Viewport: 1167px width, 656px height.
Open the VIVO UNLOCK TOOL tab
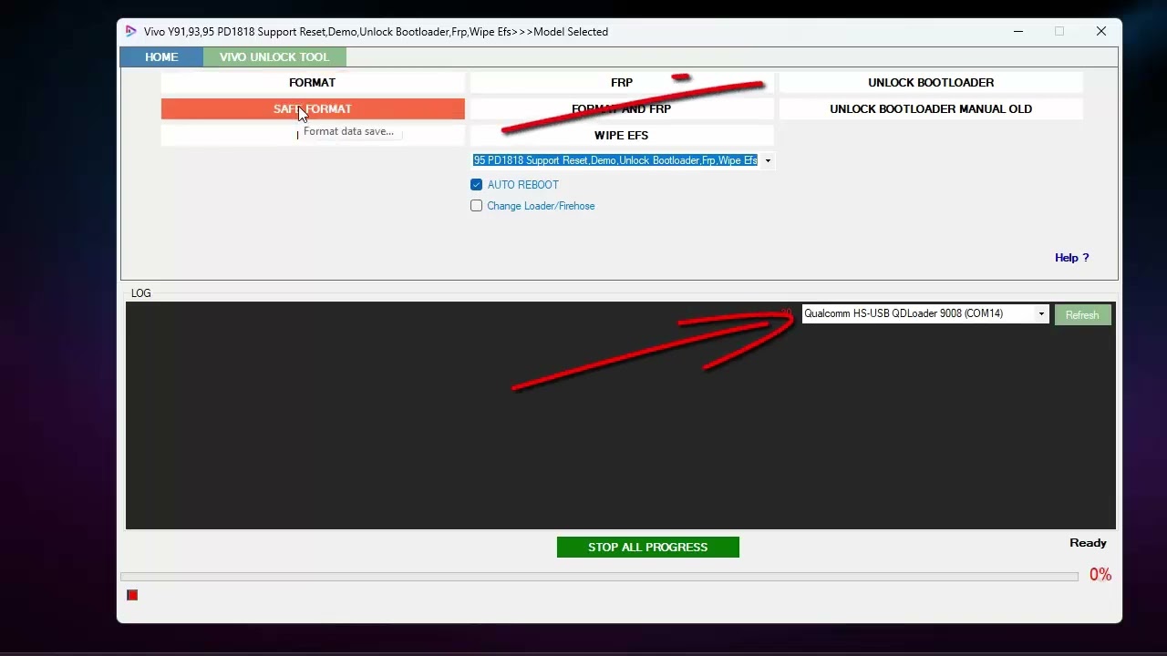pos(274,56)
